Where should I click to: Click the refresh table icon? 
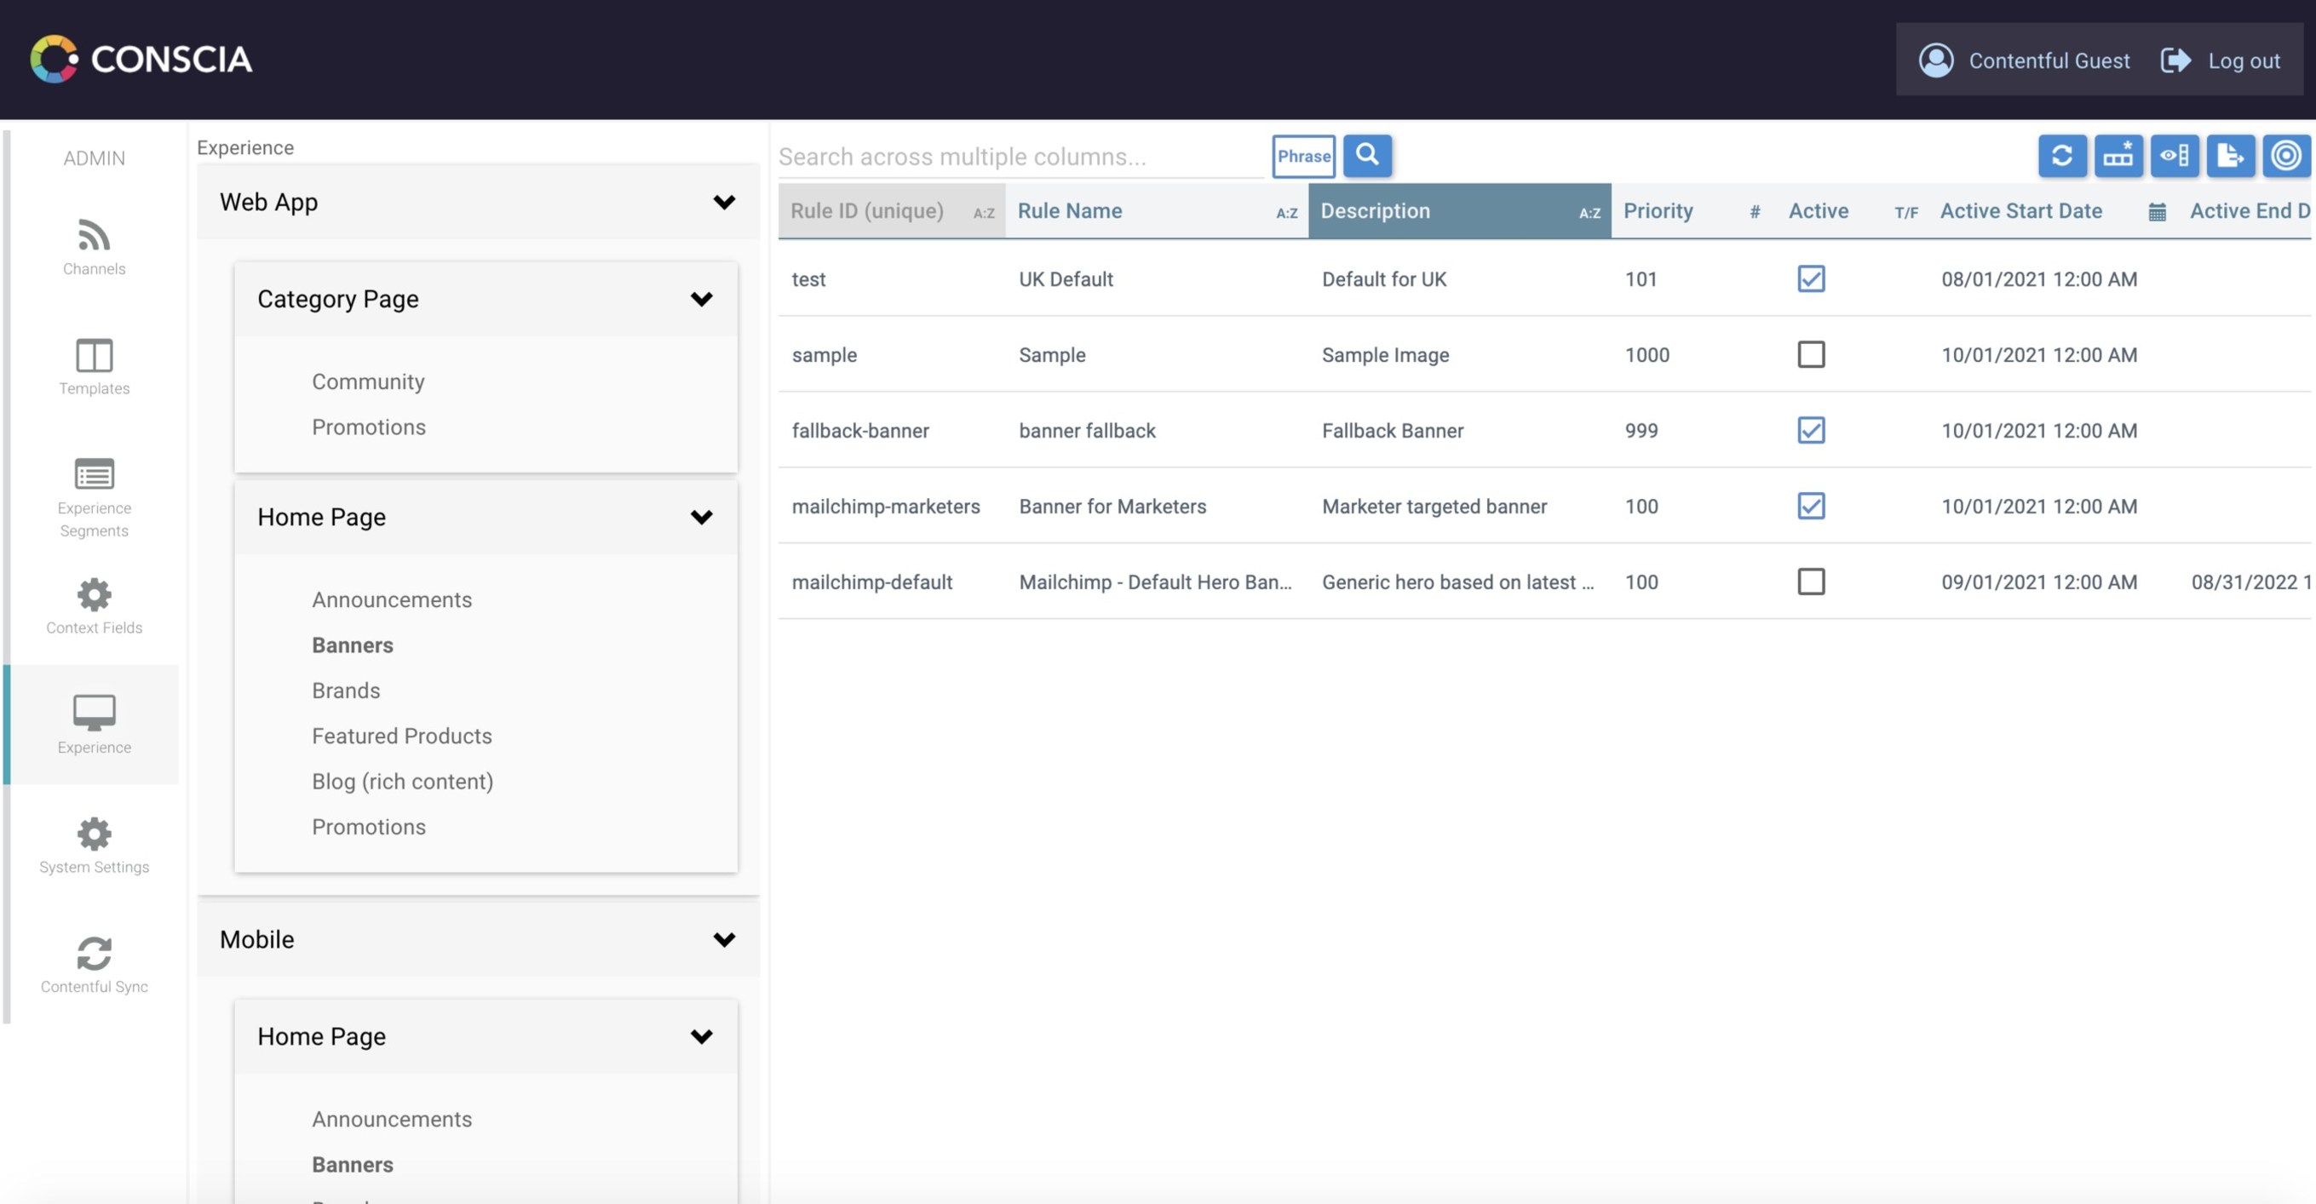tap(2063, 156)
